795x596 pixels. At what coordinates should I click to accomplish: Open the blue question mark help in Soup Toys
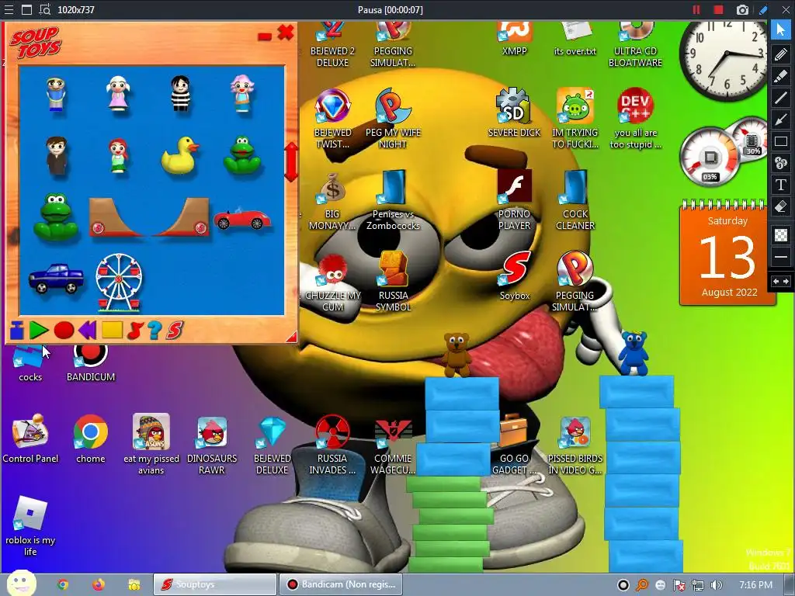(x=154, y=331)
